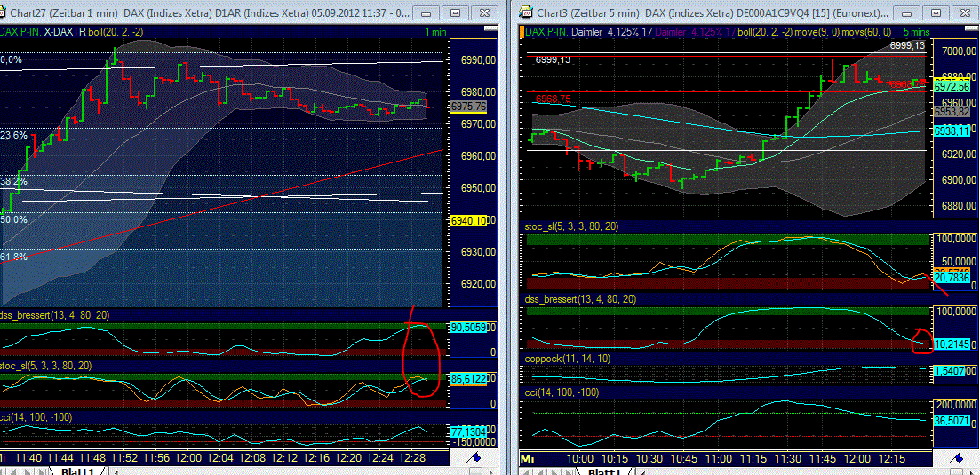This screenshot has width=980, height=475.
Task: Click the 38,2% Fibonacci level label
Action: (x=13, y=182)
